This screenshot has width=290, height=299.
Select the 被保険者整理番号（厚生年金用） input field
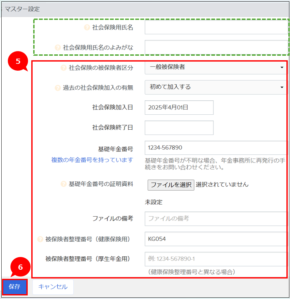[x=216, y=259]
